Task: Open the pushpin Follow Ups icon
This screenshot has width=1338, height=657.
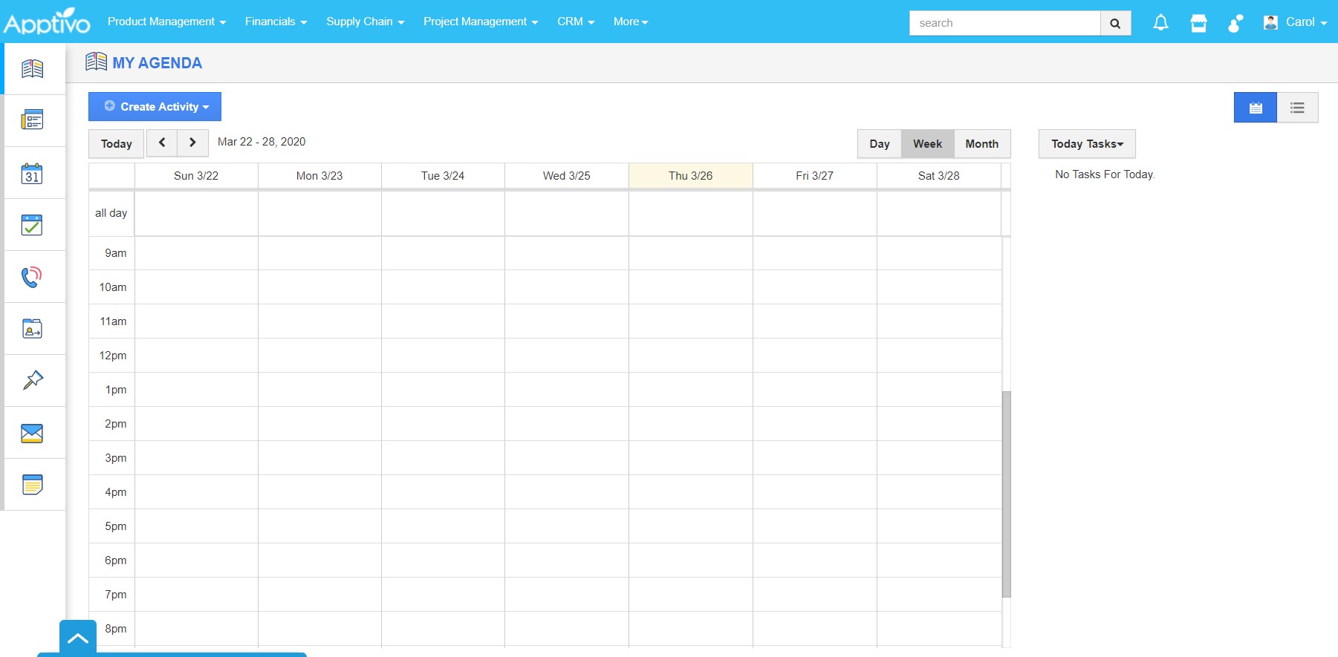Action: click(32, 381)
